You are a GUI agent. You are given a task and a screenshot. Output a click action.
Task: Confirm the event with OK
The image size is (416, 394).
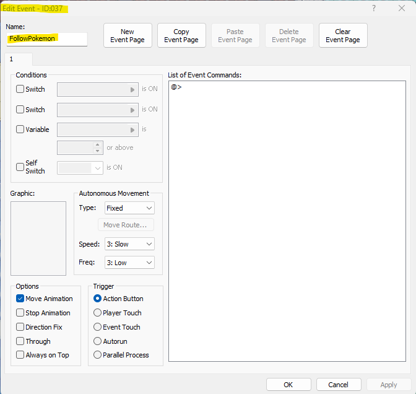click(x=288, y=385)
